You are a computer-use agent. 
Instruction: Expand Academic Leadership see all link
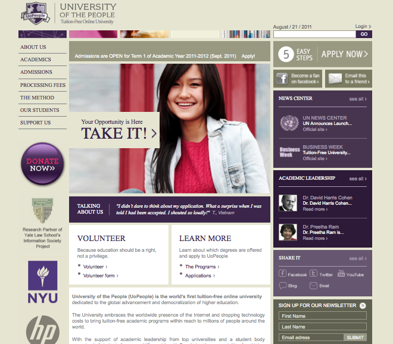(x=357, y=179)
